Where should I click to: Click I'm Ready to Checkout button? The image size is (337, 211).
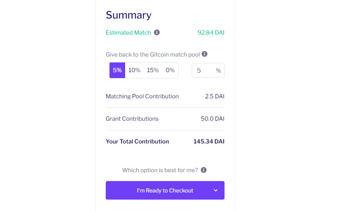[165, 190]
